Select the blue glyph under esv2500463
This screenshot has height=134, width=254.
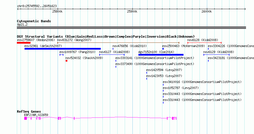(163, 49)
